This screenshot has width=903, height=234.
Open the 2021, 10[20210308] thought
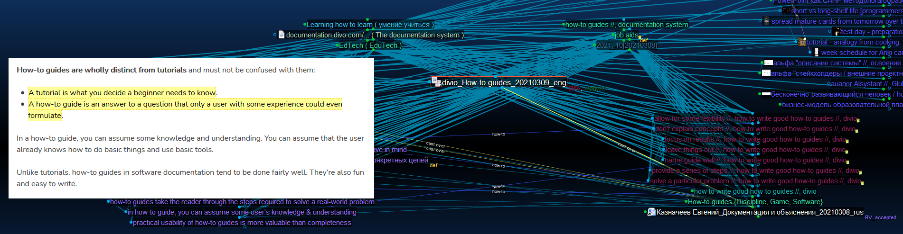tap(627, 45)
